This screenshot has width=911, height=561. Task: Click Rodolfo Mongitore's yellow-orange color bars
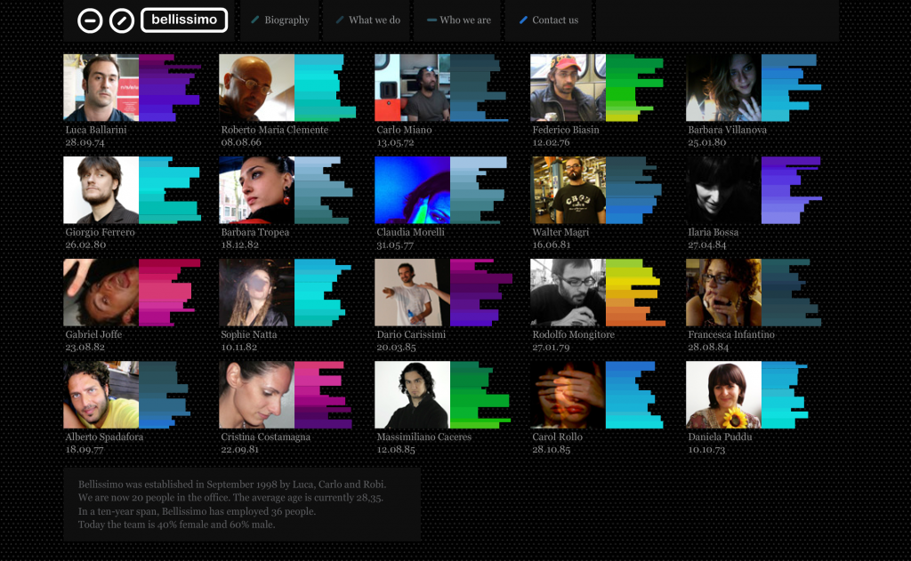tap(633, 293)
